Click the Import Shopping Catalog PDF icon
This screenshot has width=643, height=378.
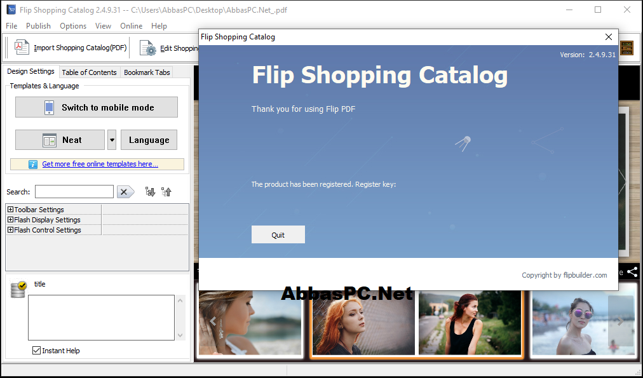[22, 48]
